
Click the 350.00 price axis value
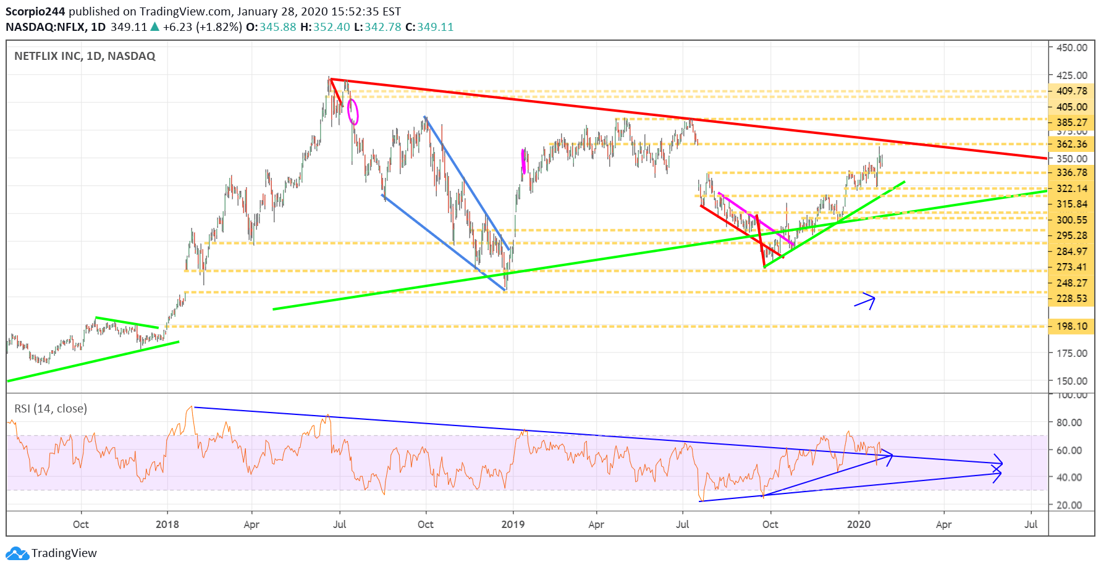coord(1072,159)
